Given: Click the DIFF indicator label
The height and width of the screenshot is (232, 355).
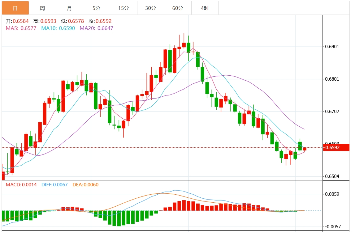Looking at the screenshot, I should (54, 185).
